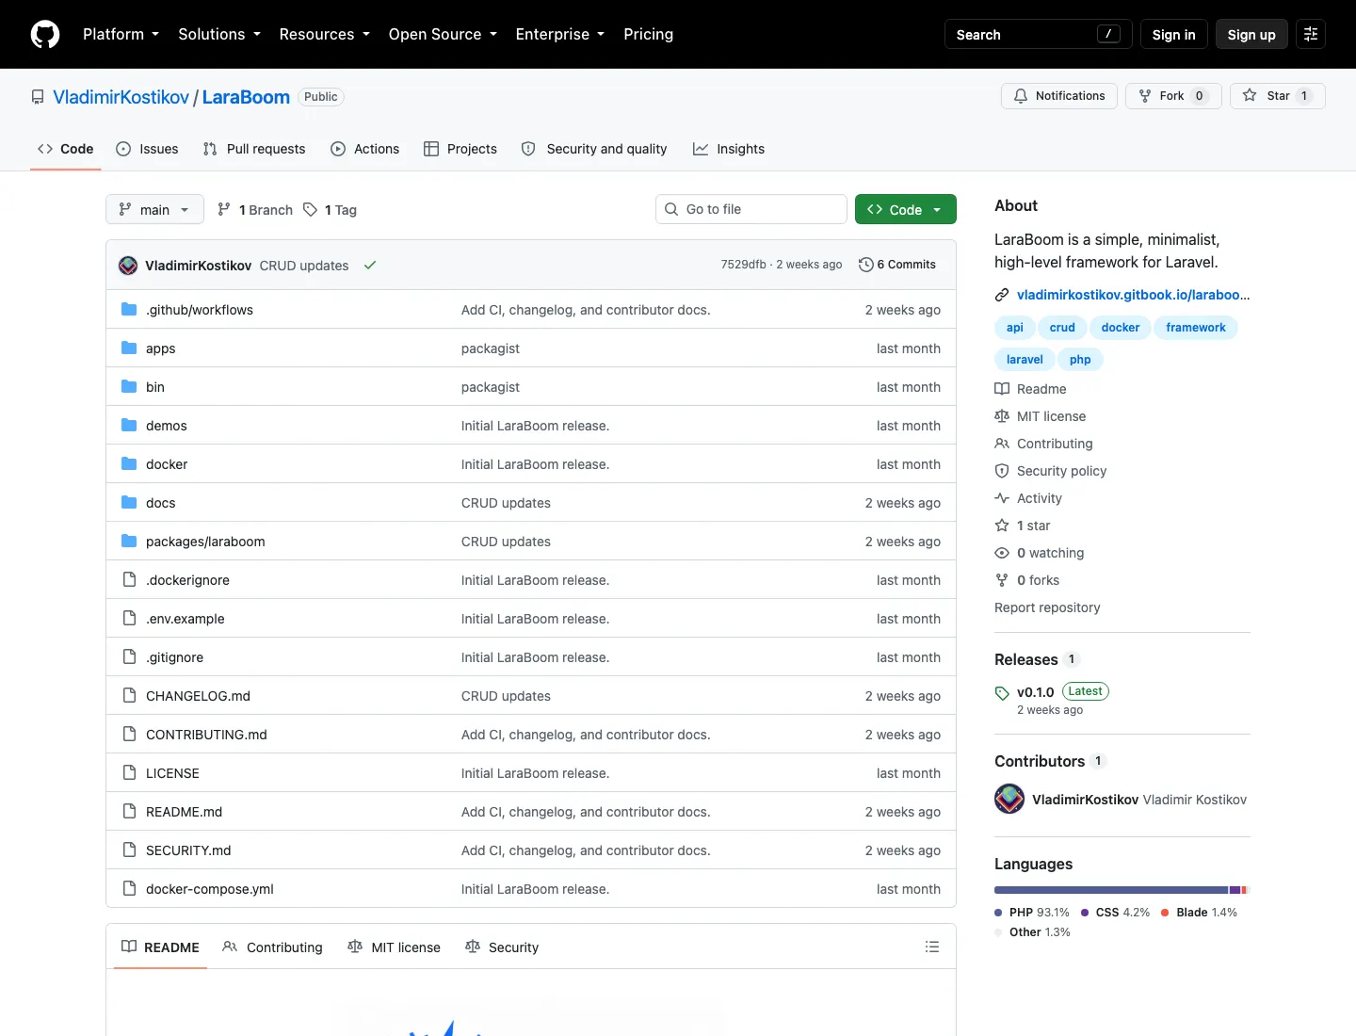
Task: Click VladimirKostikov avatar in commit bar
Action: tap(128, 266)
